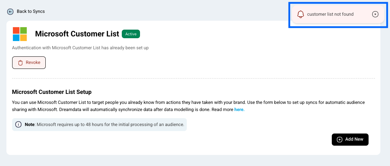This screenshot has height=166, width=390.
Task: Click the info icon beside Note
Action: click(19, 124)
